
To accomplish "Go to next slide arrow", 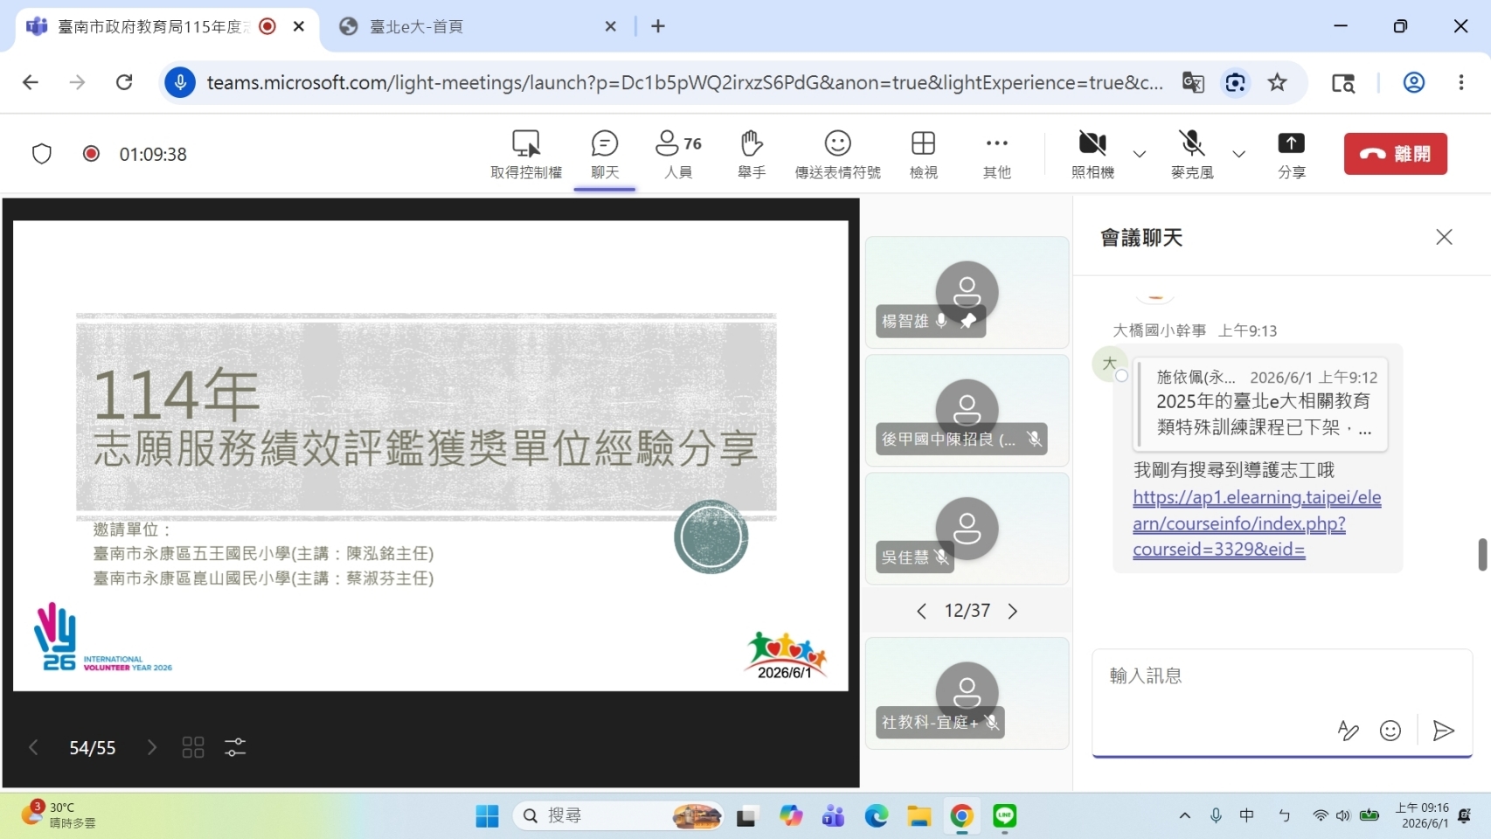I will tap(151, 747).
